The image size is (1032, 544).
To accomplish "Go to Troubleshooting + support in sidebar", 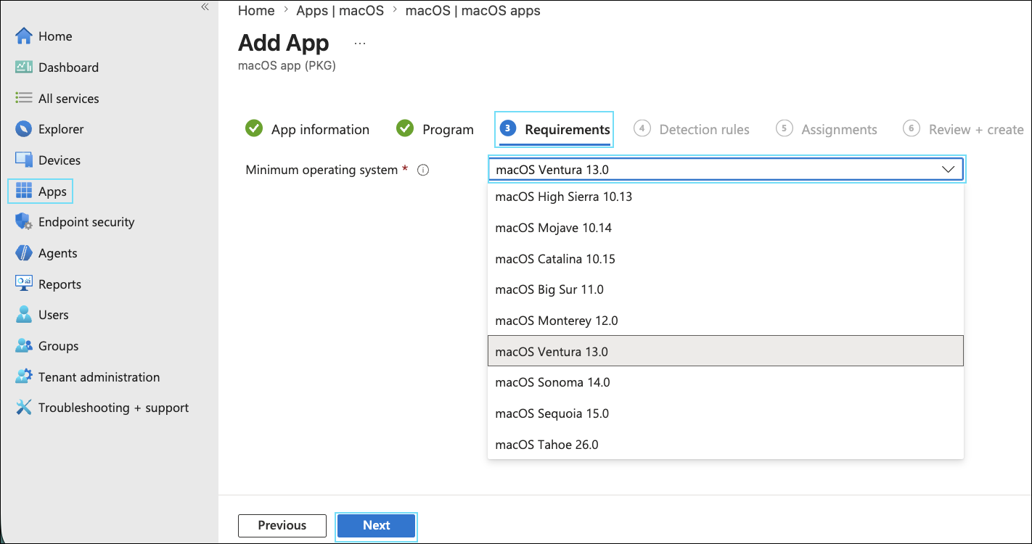I will tap(113, 408).
